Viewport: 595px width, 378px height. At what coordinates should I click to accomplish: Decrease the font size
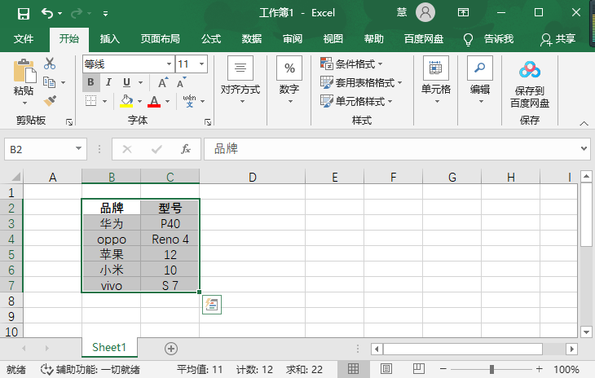(x=182, y=82)
